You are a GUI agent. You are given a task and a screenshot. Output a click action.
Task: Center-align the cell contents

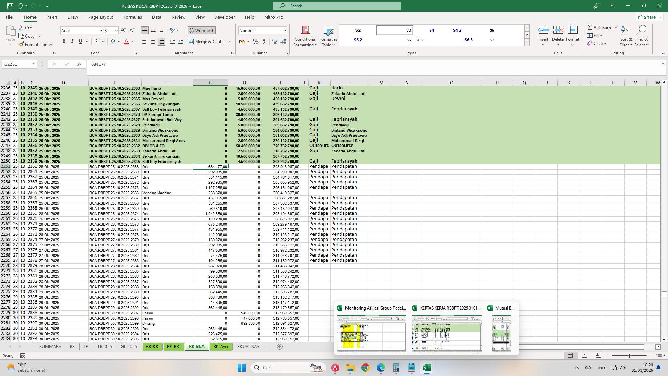(x=153, y=41)
